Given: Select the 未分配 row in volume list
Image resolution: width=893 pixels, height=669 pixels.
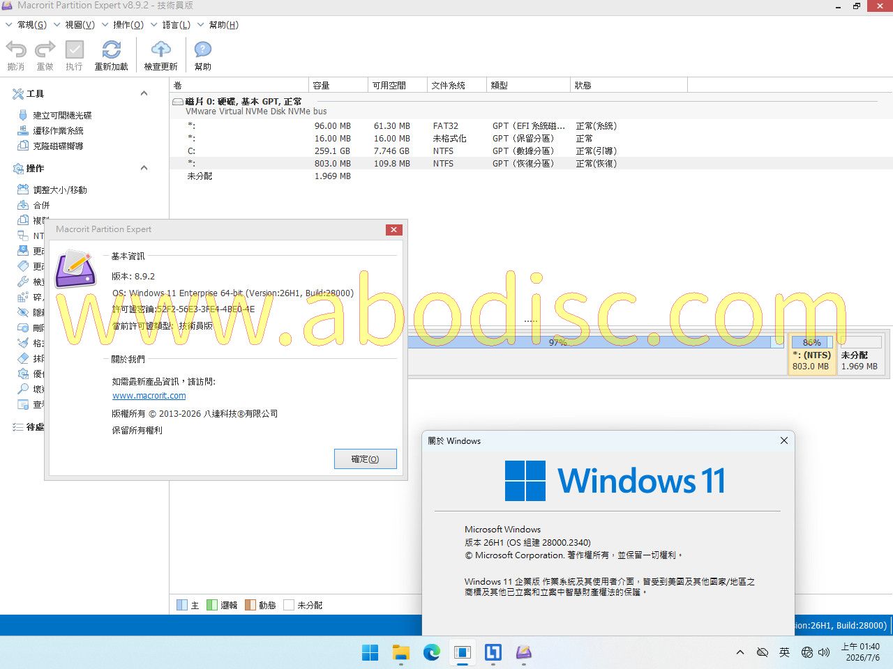Looking at the screenshot, I should pyautogui.click(x=531, y=176).
